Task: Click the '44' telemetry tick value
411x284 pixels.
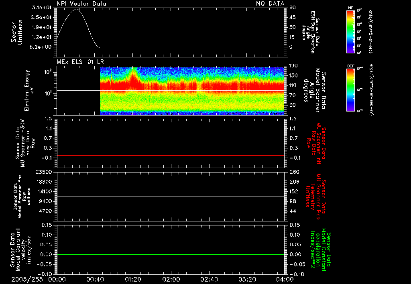Action: [x=293, y=211]
